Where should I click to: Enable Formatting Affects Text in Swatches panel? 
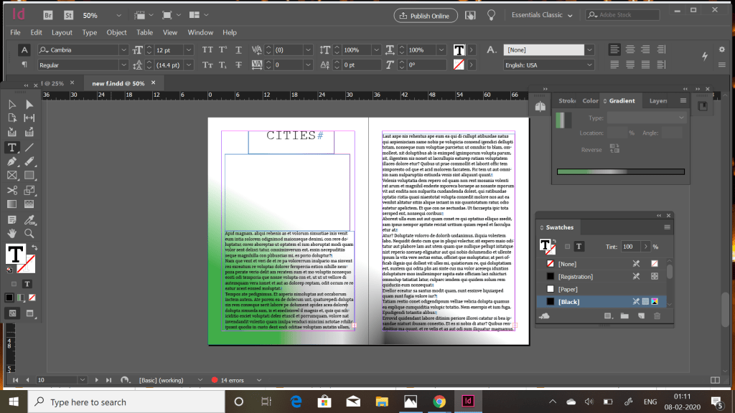[x=579, y=246]
